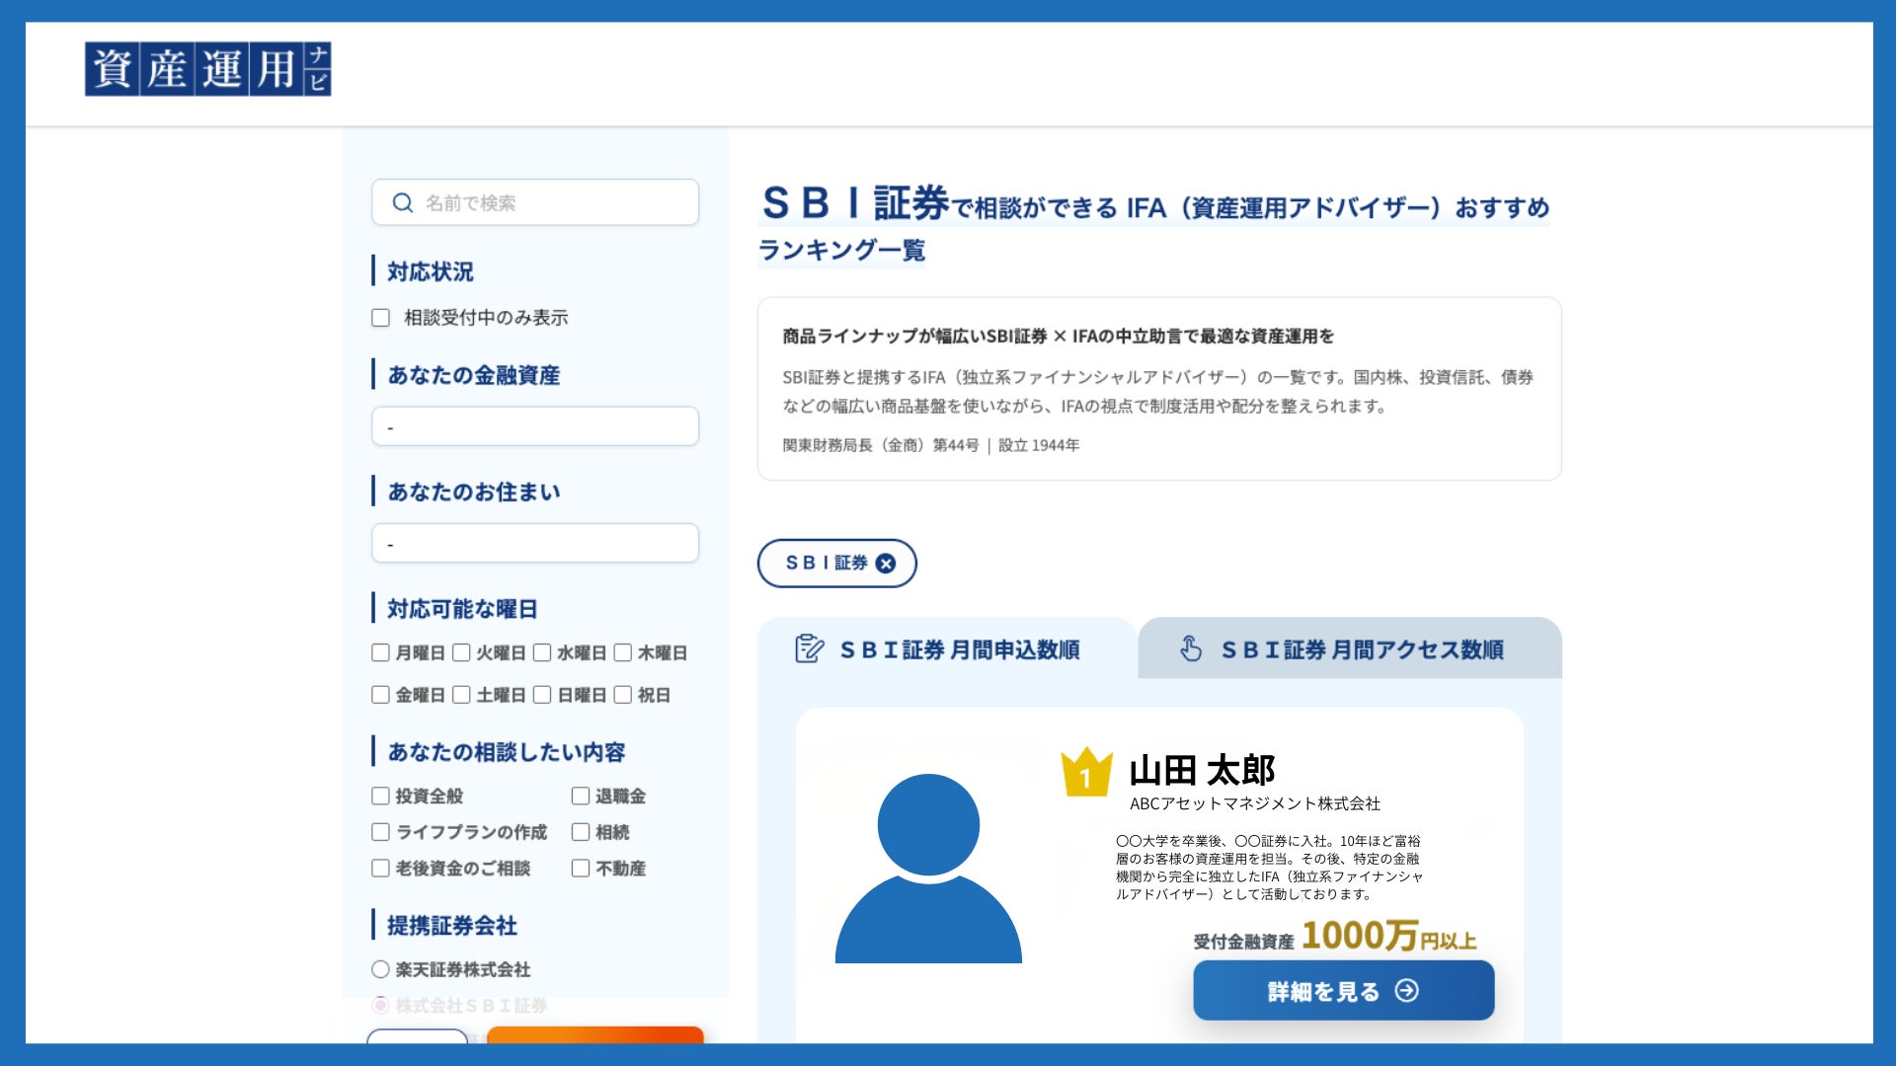Click the 詳細を見る button
The height and width of the screenshot is (1066, 1896).
[1343, 990]
